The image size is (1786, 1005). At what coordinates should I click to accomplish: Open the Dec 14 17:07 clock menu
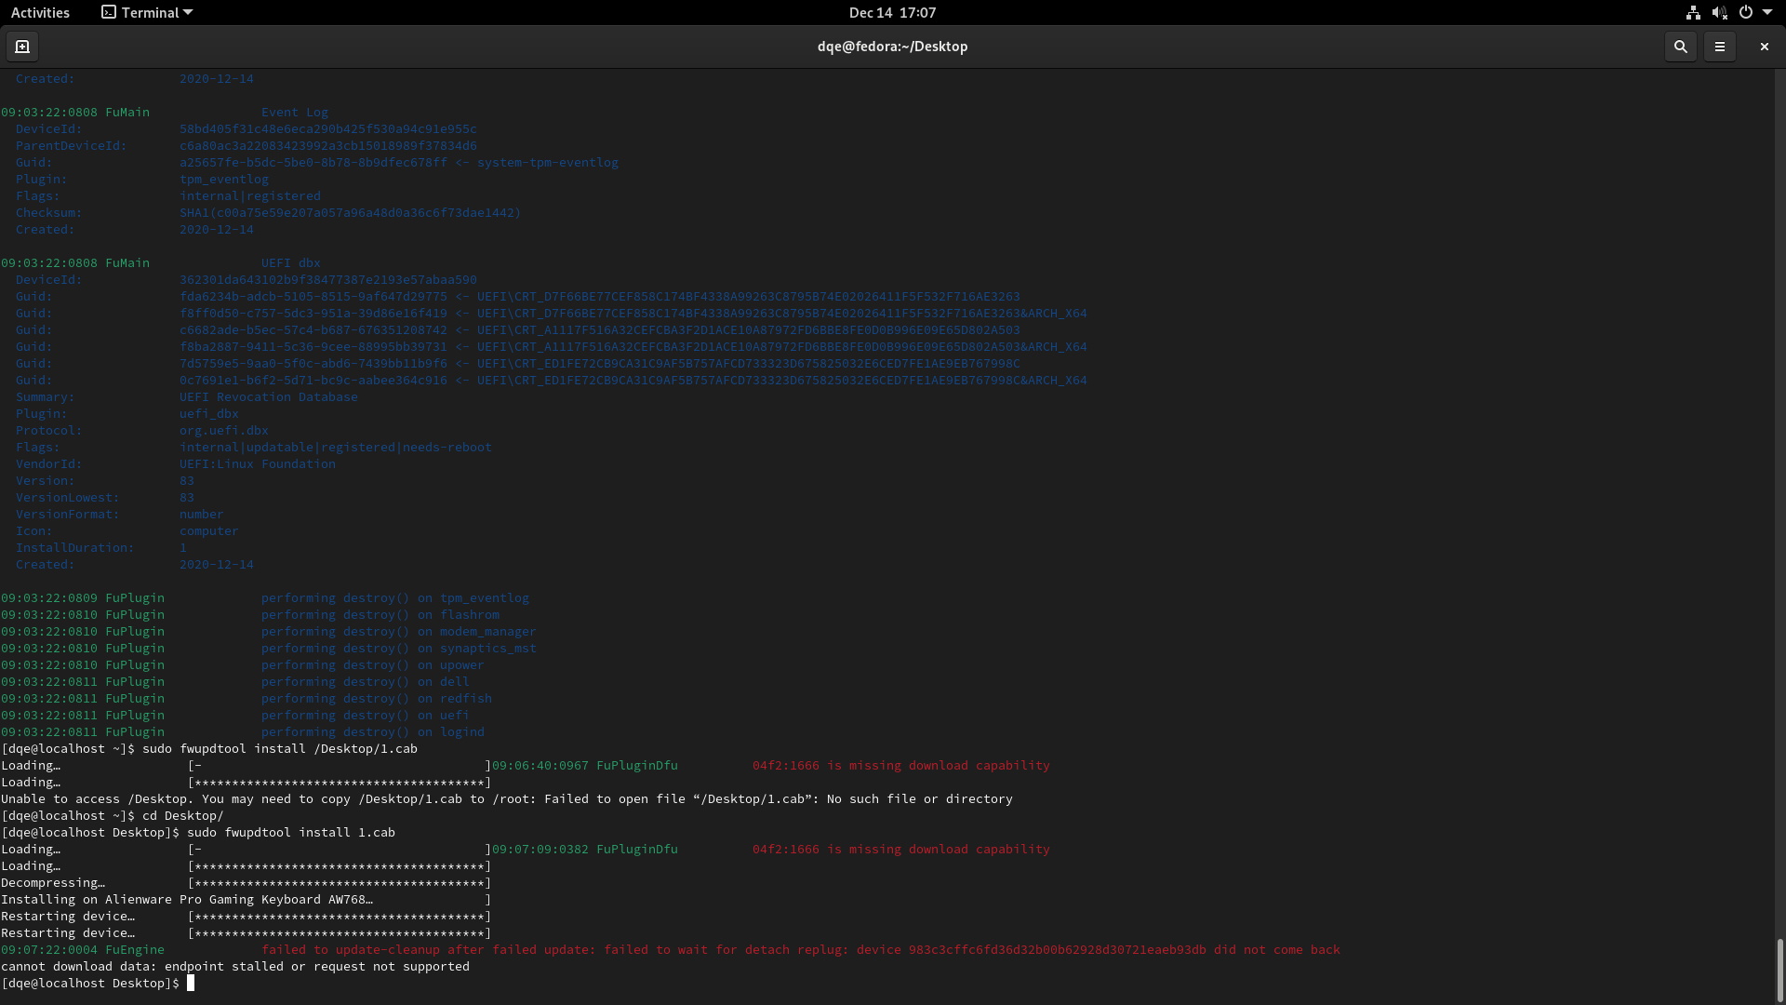pyautogui.click(x=892, y=12)
